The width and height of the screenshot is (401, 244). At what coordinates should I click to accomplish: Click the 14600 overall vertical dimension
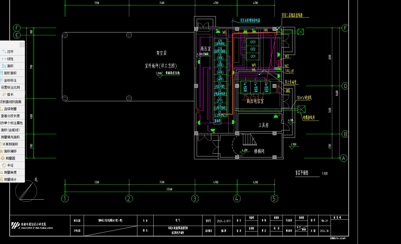click(337, 93)
